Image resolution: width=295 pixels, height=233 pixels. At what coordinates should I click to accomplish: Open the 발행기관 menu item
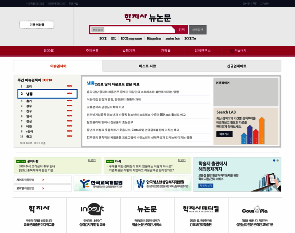[x=129, y=50]
